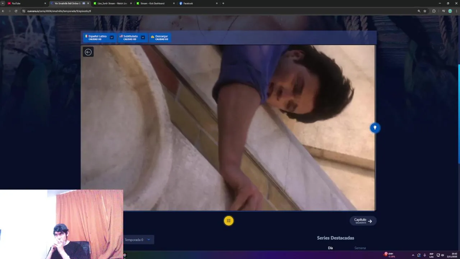The width and height of the screenshot is (460, 259).
Task: Show hidden tray icons chevron
Action: coord(413,255)
